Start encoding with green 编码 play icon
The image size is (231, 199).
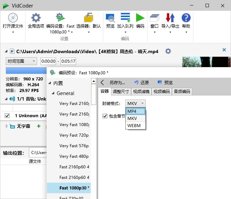pos(140,18)
